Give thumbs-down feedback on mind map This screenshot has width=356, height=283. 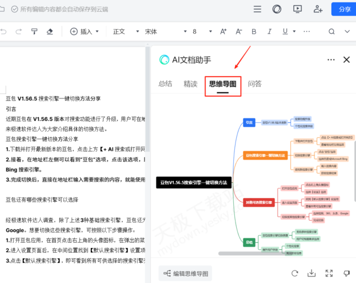[347, 274]
